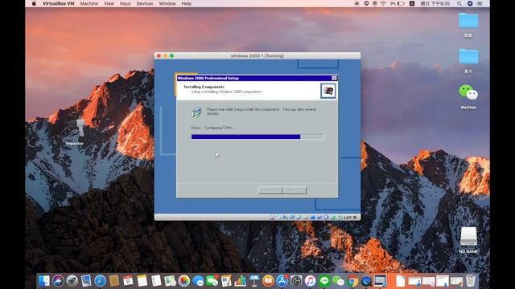Image resolution: width=515 pixels, height=289 pixels.
Task: Open iTunes music icon in dock
Action: tap(310, 281)
